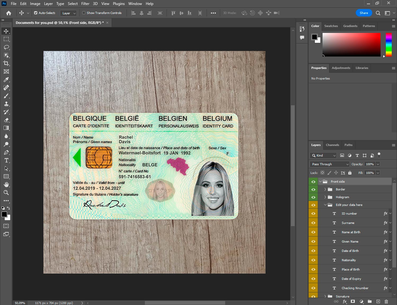Image resolution: width=397 pixels, height=305 pixels.
Task: Activate the Zoom tool in toolbar
Action: [6, 193]
